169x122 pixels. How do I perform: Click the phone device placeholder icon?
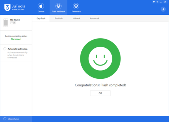(6, 23)
